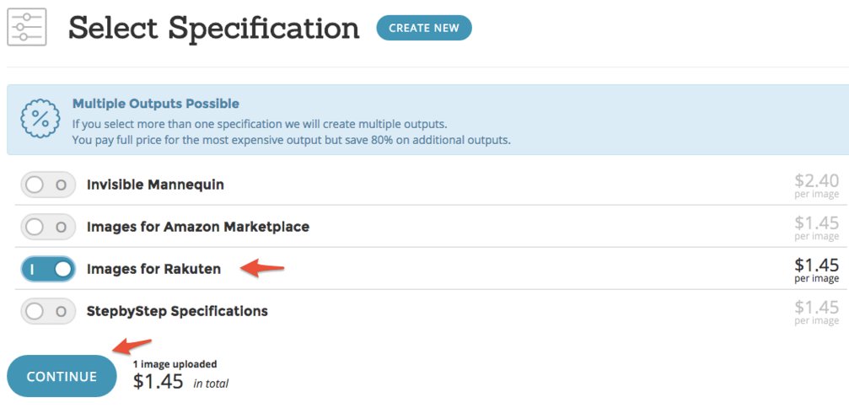
Task: Select the Invisible Mannequin label
Action: click(x=155, y=185)
